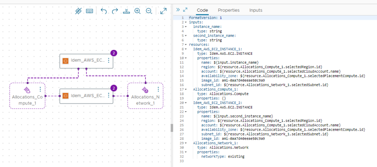Collapse the code panel with double chevron
377x167 pixels.
178,10
